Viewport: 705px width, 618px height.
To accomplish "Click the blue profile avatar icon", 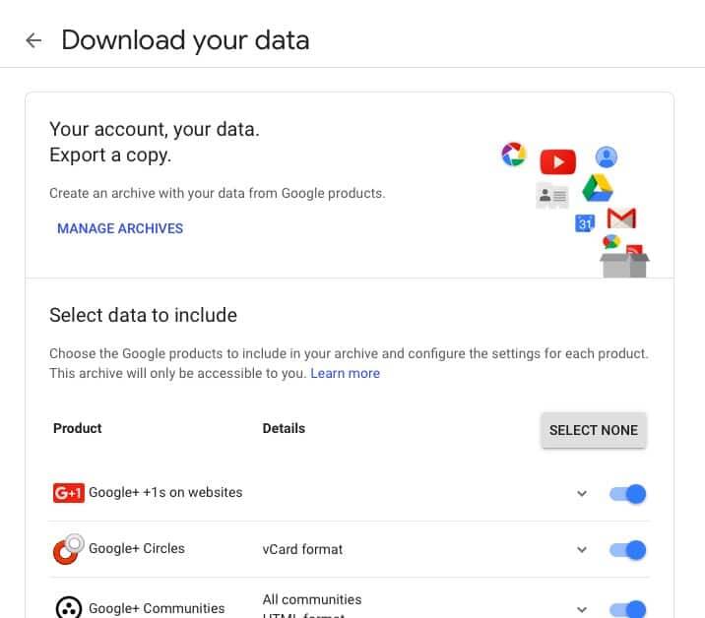I will pyautogui.click(x=607, y=156).
